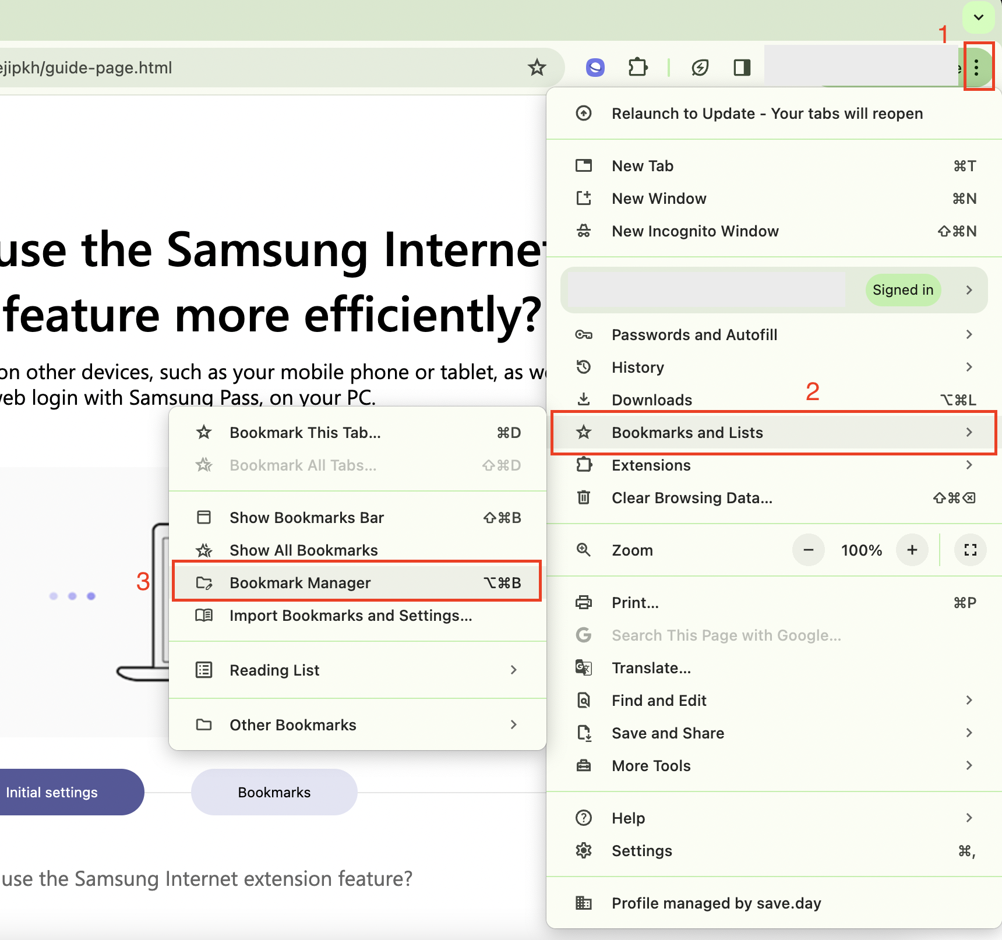This screenshot has height=940, width=1002.
Task: Choose Clear Browsing Data option
Action: [774, 497]
